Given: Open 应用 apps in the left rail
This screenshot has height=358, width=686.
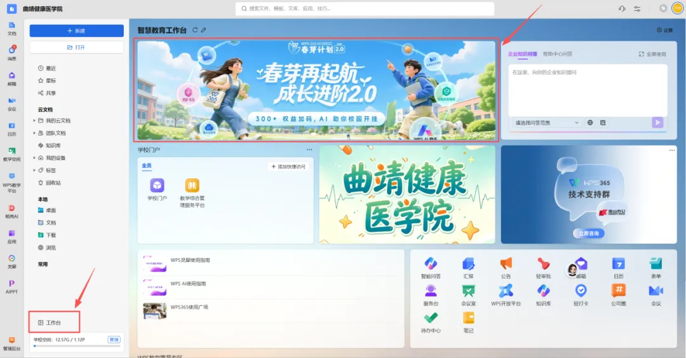Looking at the screenshot, I should pyautogui.click(x=12, y=237).
